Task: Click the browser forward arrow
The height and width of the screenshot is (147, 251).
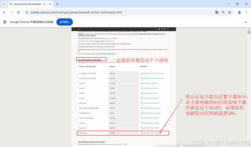Action: coord(11,12)
